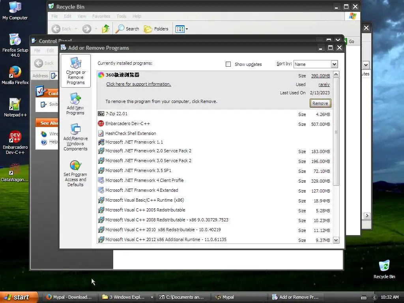Open Forward history dropdown arrow in Recycle Bin
The image size is (404, 303).
click(x=96, y=29)
